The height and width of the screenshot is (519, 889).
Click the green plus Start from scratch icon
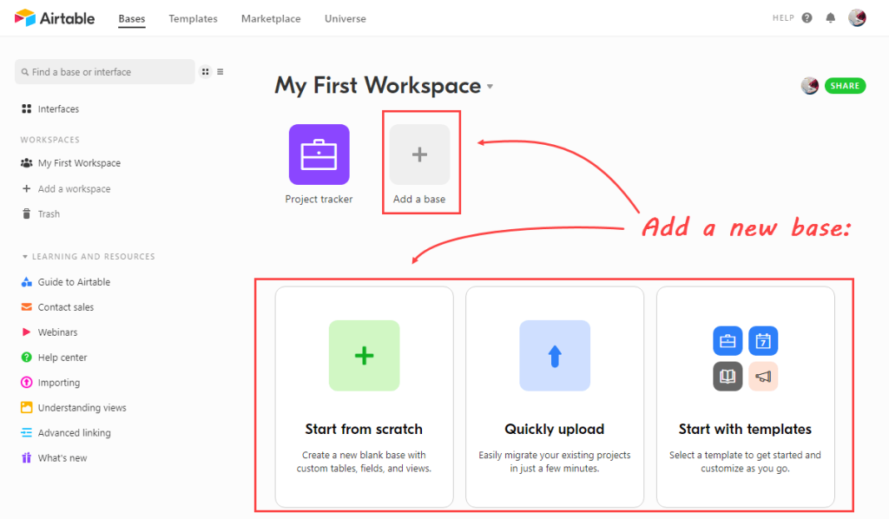364,356
